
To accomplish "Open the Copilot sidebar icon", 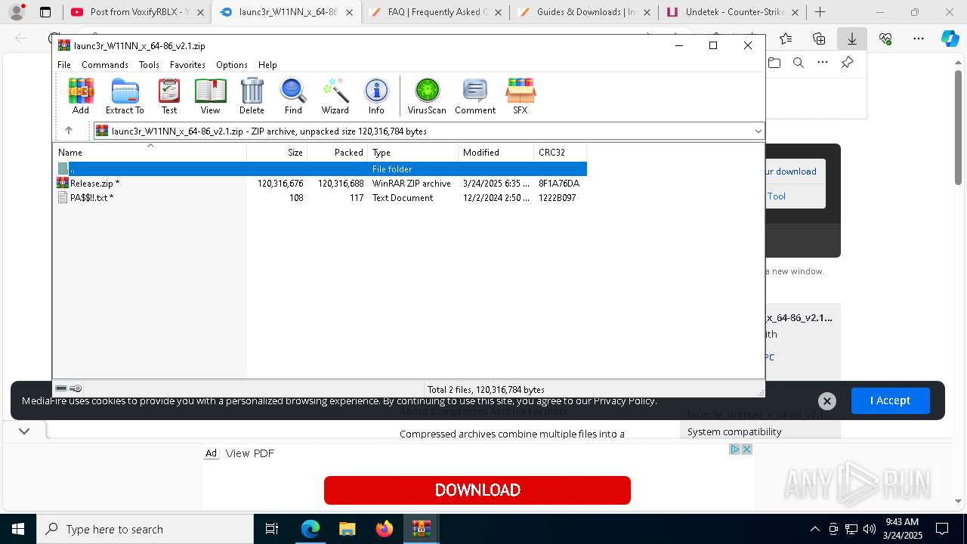I will tap(950, 39).
